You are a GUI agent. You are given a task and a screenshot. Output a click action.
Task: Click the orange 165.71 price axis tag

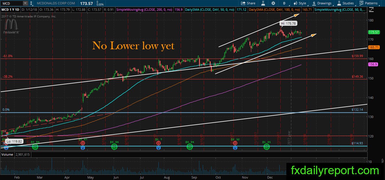pos(374,47)
